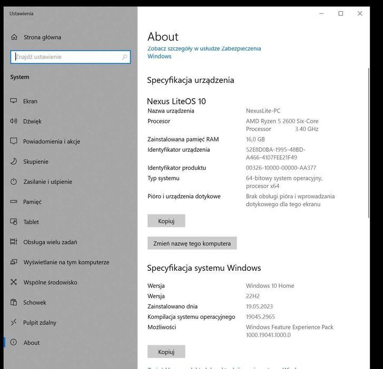Click install date 19.05.2023
The height and width of the screenshot is (369, 383).
pyautogui.click(x=259, y=306)
